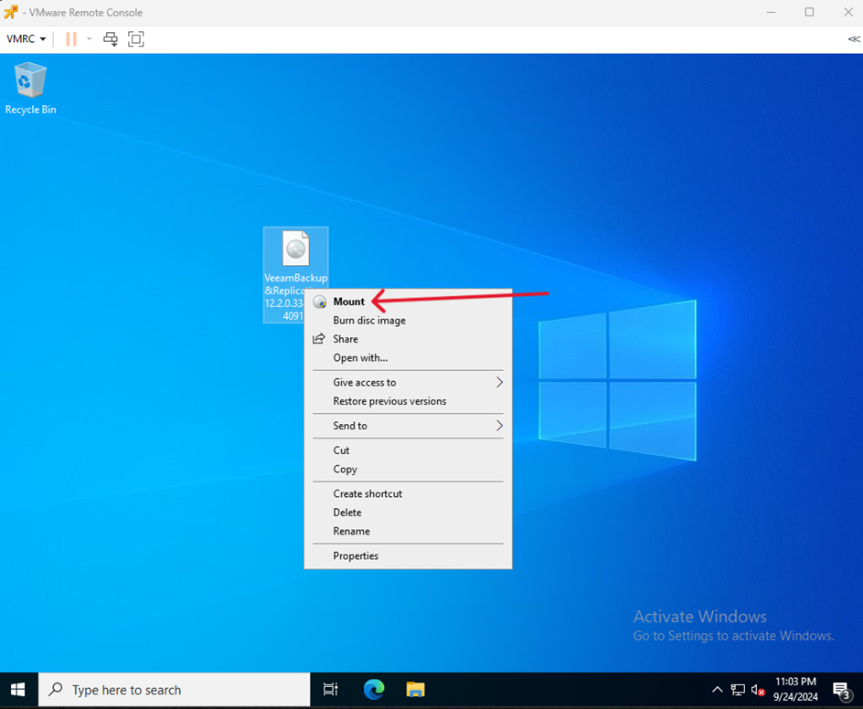The height and width of the screenshot is (709, 863).
Task: Click the Send Ctrl+Alt+Del toolbar icon
Action: point(111,38)
